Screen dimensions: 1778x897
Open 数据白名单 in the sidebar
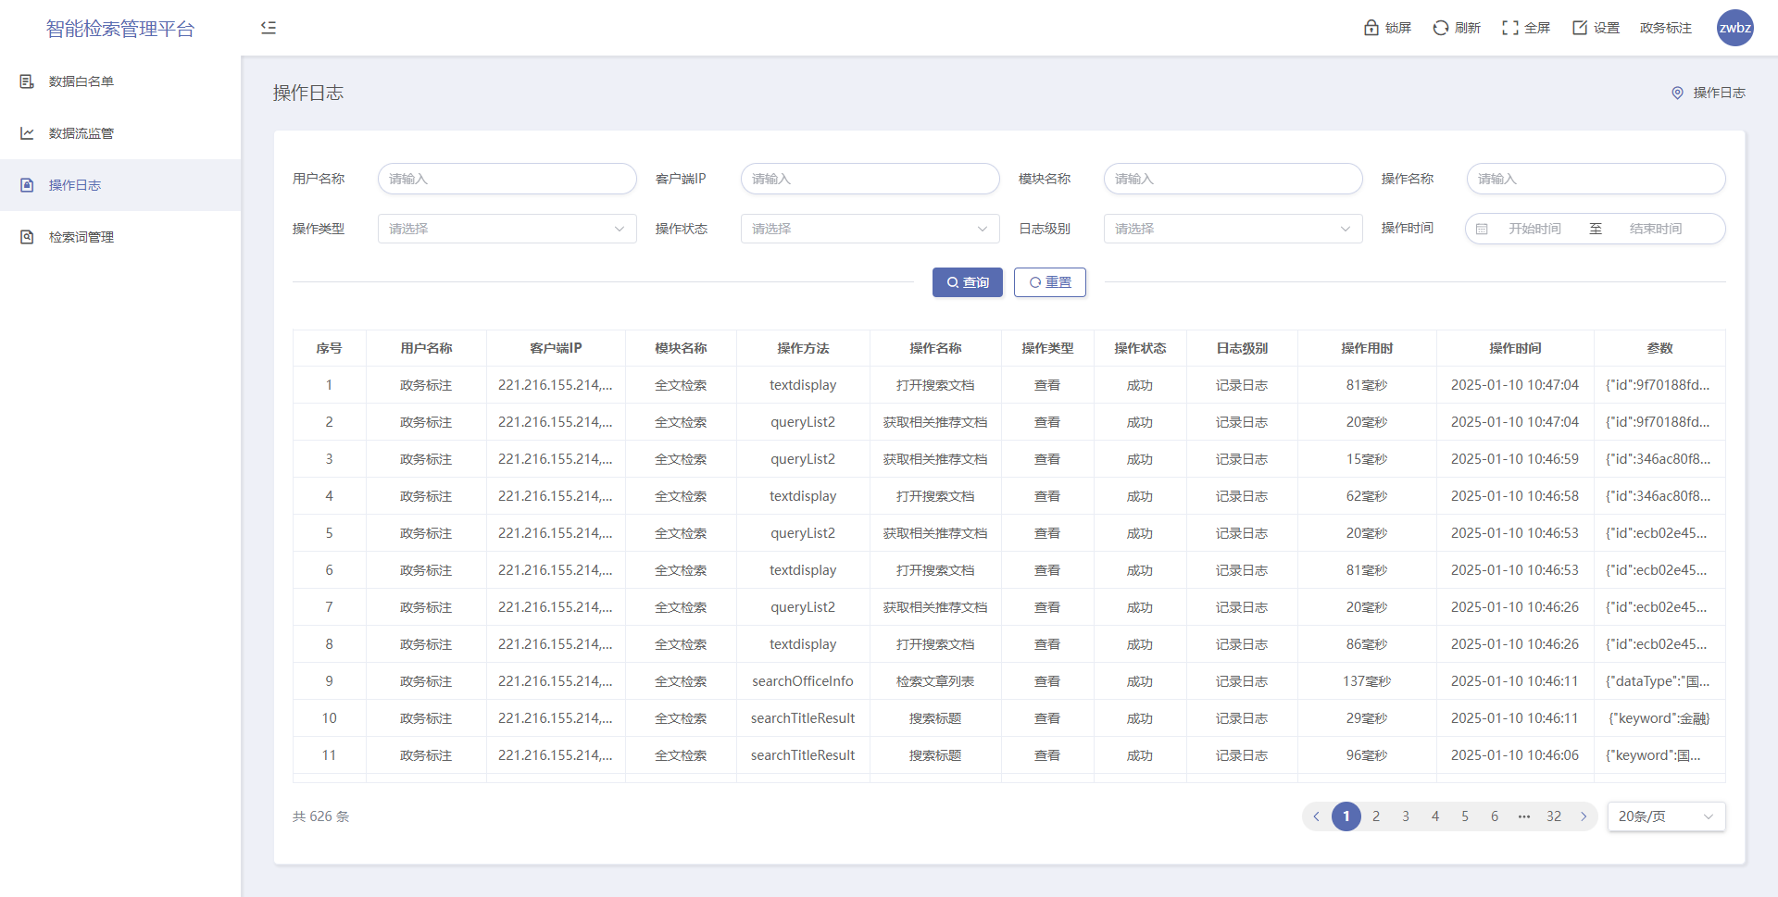click(x=81, y=81)
